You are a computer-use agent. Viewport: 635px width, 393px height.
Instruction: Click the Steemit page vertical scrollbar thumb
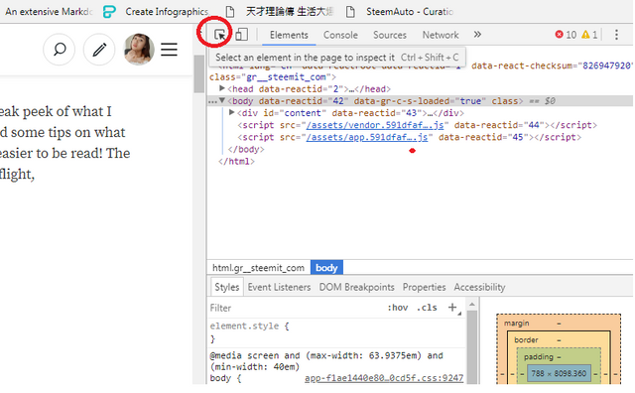click(198, 73)
